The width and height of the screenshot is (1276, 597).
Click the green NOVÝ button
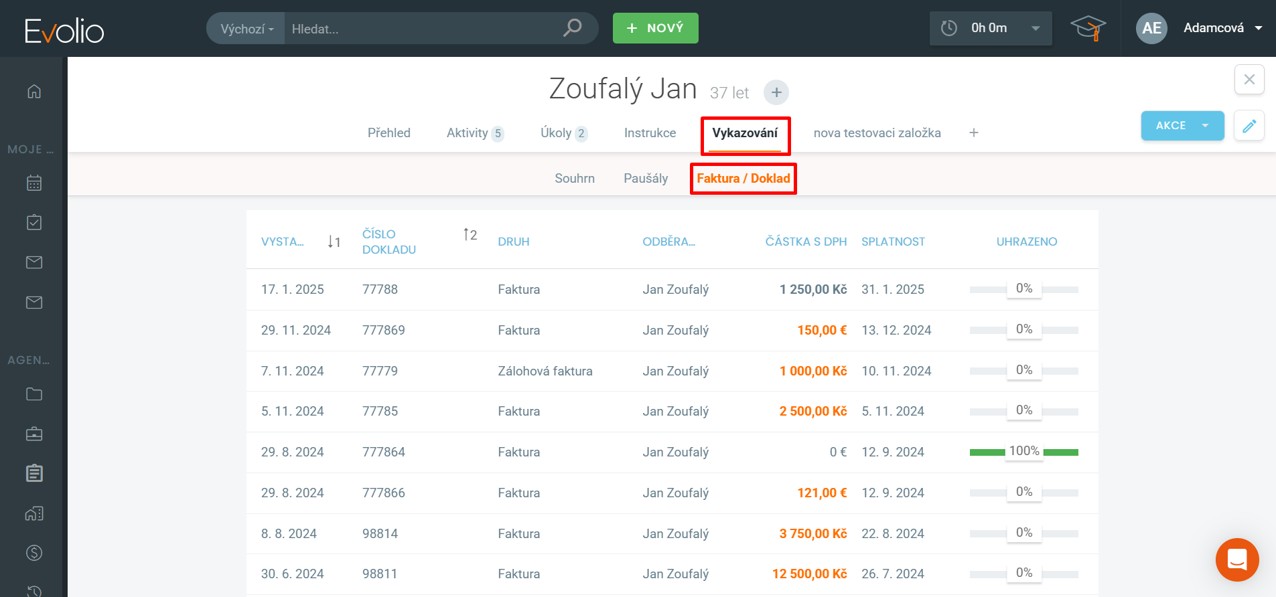(655, 28)
